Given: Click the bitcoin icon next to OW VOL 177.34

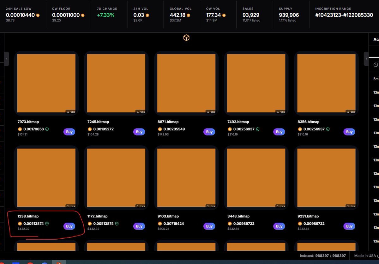Looking at the screenshot, I should (224, 15).
